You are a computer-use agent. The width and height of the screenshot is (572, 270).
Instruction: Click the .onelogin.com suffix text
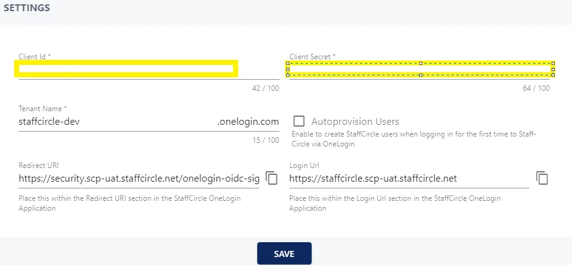pos(248,122)
